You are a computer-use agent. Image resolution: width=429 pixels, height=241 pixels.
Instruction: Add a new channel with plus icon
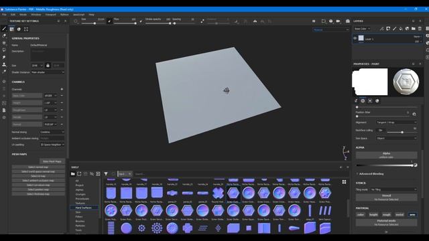click(62, 89)
